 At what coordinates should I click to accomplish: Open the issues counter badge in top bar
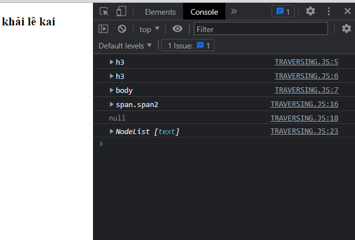(283, 11)
